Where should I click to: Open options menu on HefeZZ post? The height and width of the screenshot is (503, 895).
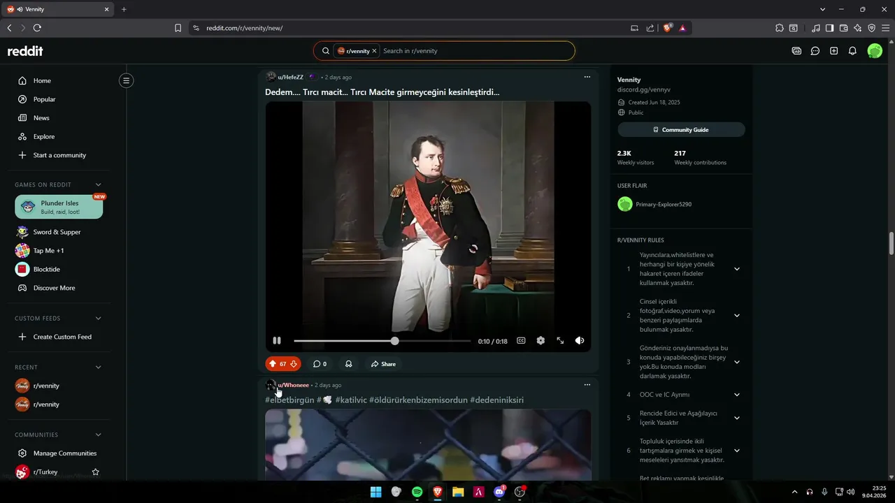[x=587, y=77]
